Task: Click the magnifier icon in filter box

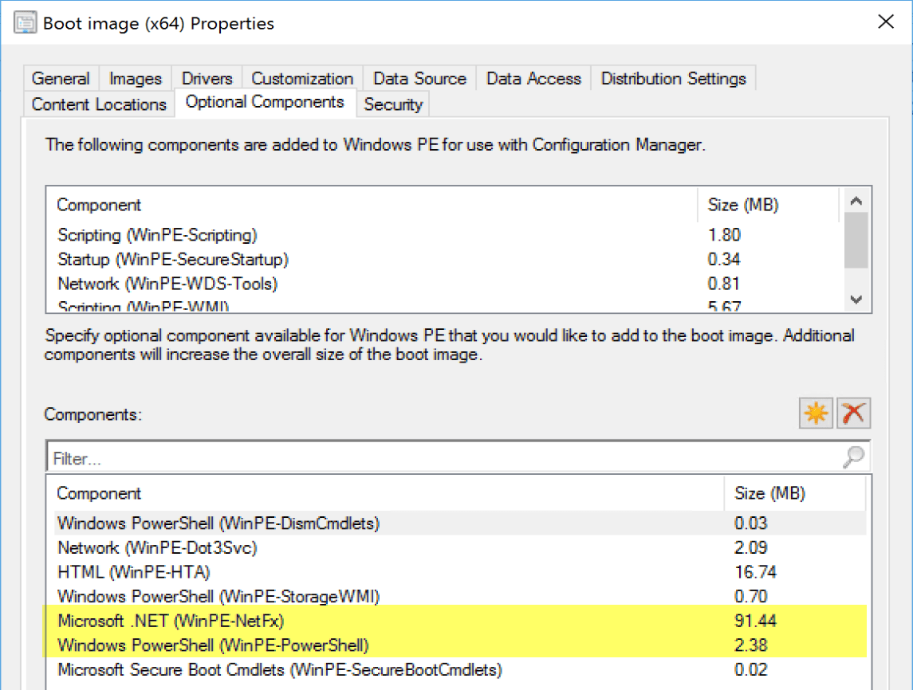Action: [853, 457]
